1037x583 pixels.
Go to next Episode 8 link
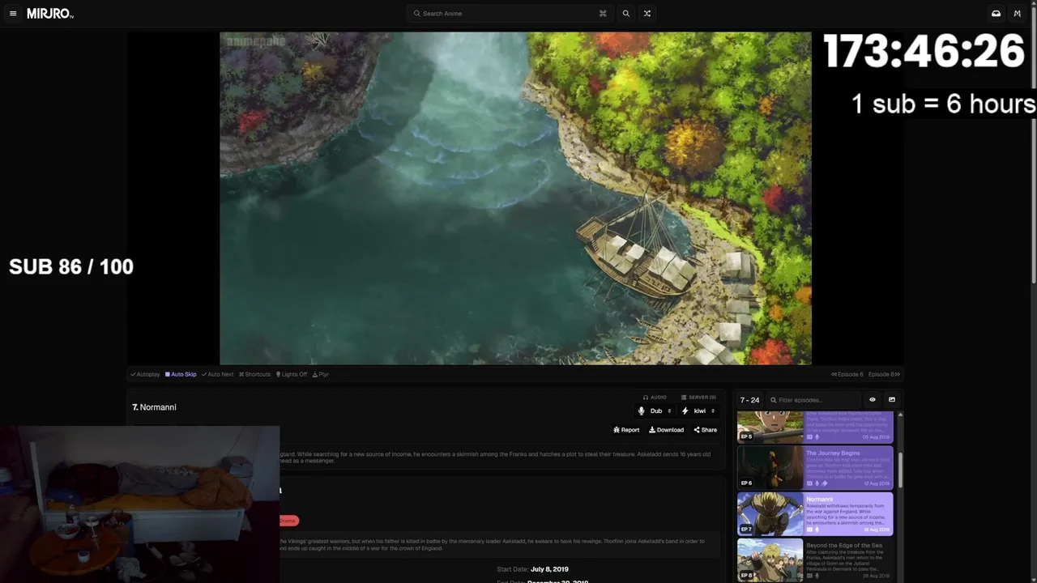point(884,374)
